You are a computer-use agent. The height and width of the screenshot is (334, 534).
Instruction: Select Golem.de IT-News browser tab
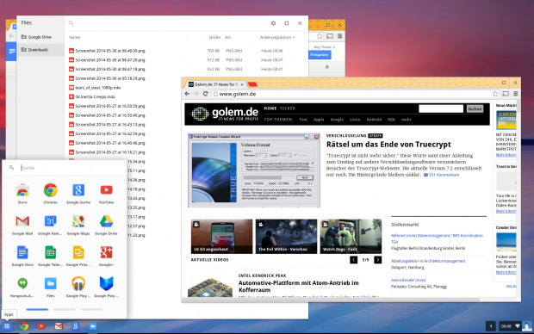216,84
